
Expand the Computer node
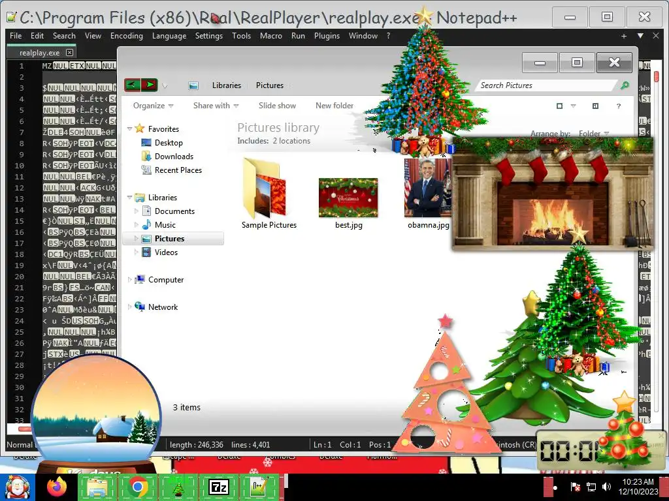coord(130,279)
